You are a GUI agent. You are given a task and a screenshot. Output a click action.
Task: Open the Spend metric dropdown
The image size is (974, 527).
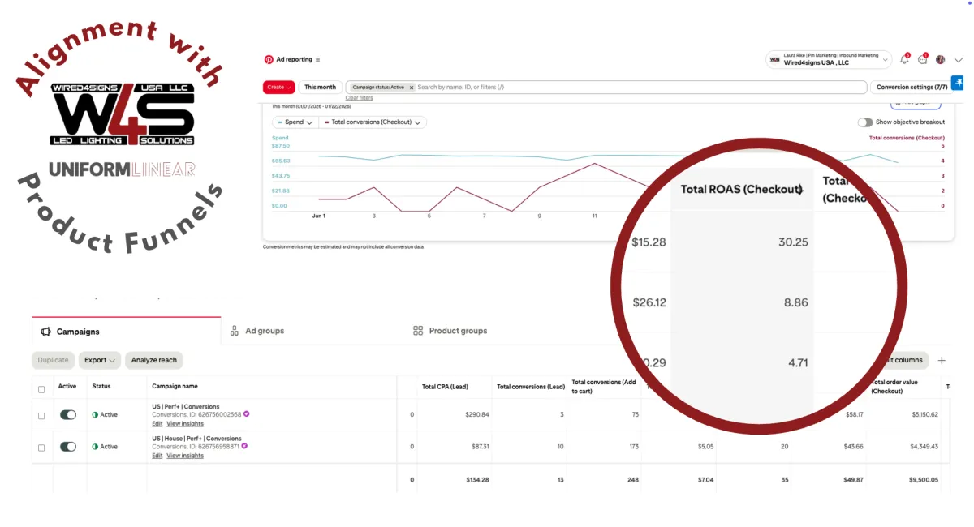coord(295,122)
